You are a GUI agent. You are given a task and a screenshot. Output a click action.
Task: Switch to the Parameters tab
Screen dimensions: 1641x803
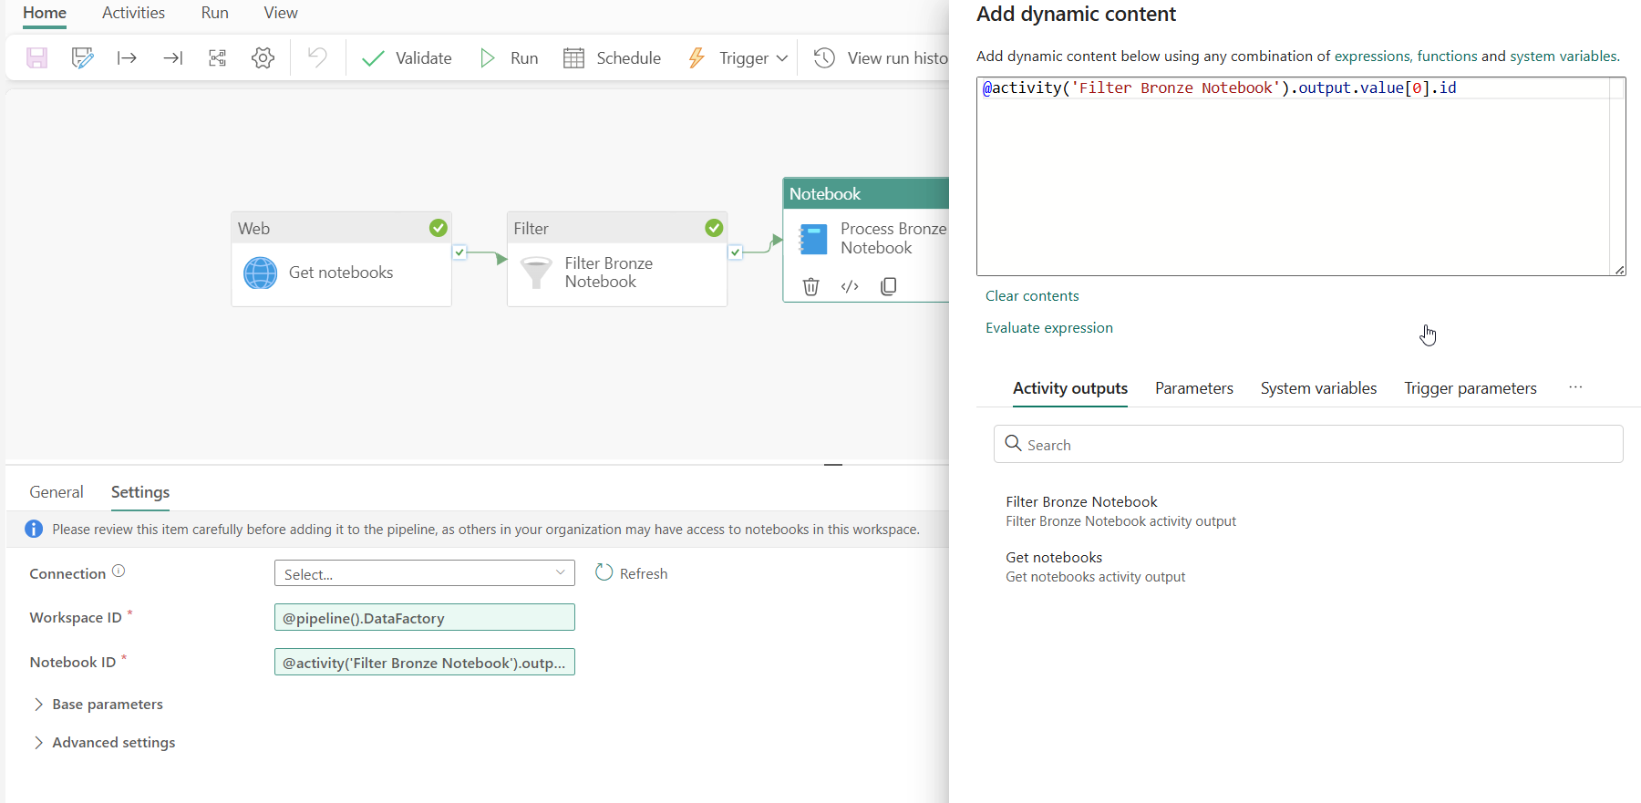point(1194,388)
